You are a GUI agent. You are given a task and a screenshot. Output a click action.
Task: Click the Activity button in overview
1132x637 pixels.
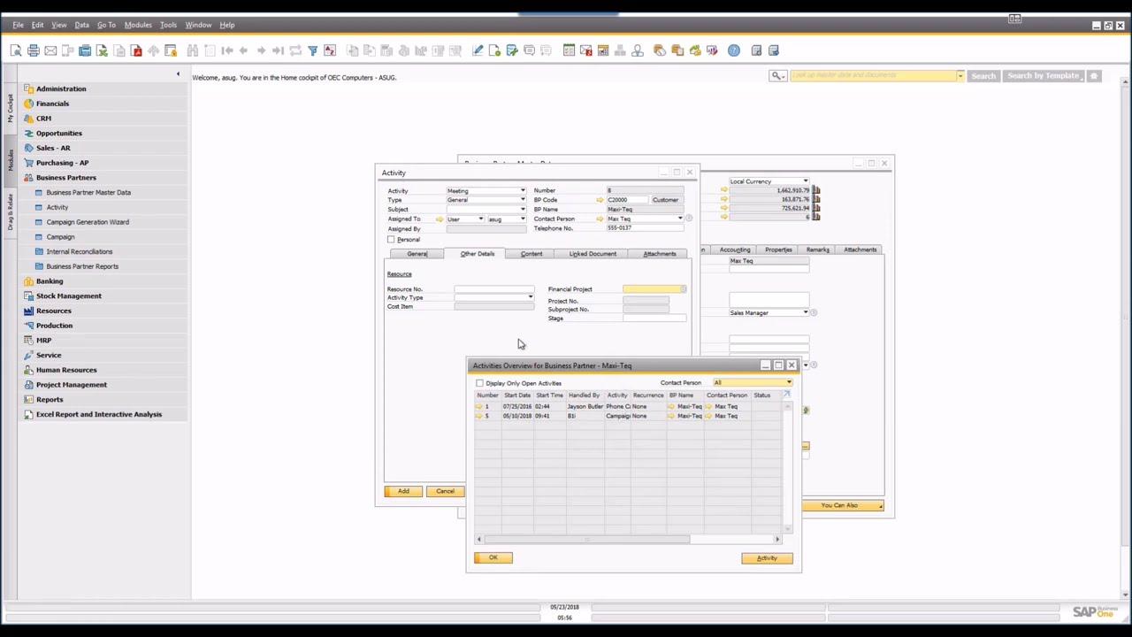pyautogui.click(x=767, y=558)
